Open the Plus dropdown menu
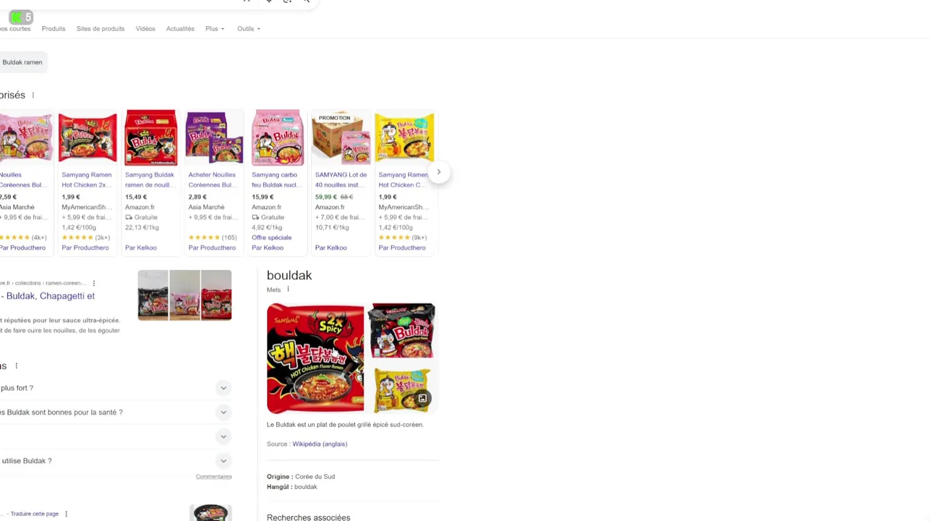This screenshot has height=521, width=930. click(x=215, y=29)
